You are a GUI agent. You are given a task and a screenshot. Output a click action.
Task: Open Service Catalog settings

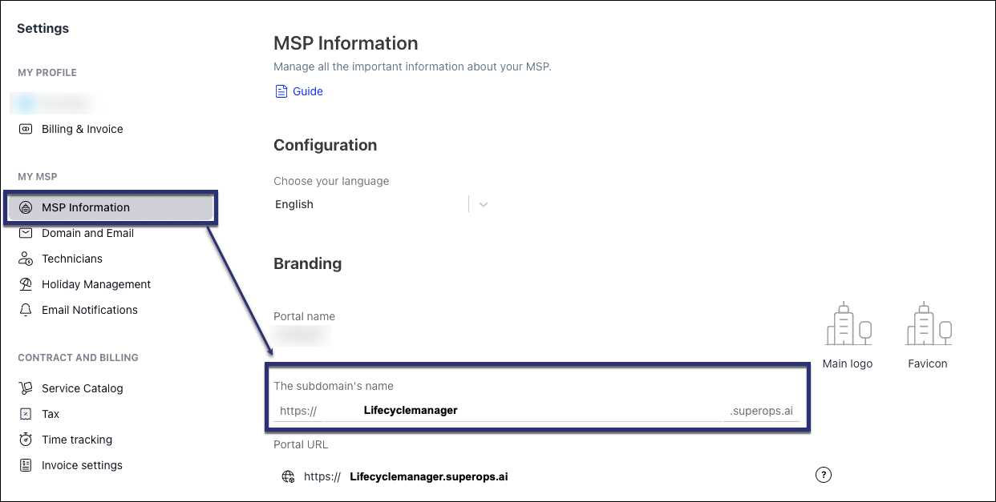pyautogui.click(x=83, y=388)
